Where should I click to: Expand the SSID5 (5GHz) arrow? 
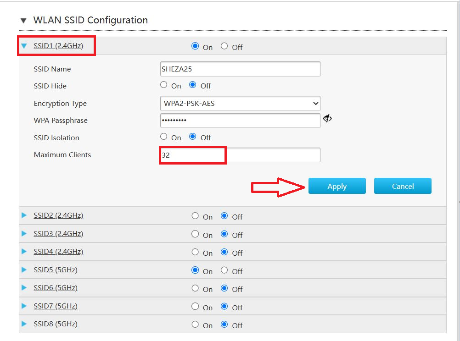coord(24,270)
